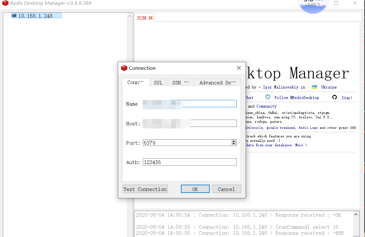Open the Advanced Settings tab
This screenshot has width=365, height=237.
tap(217, 83)
